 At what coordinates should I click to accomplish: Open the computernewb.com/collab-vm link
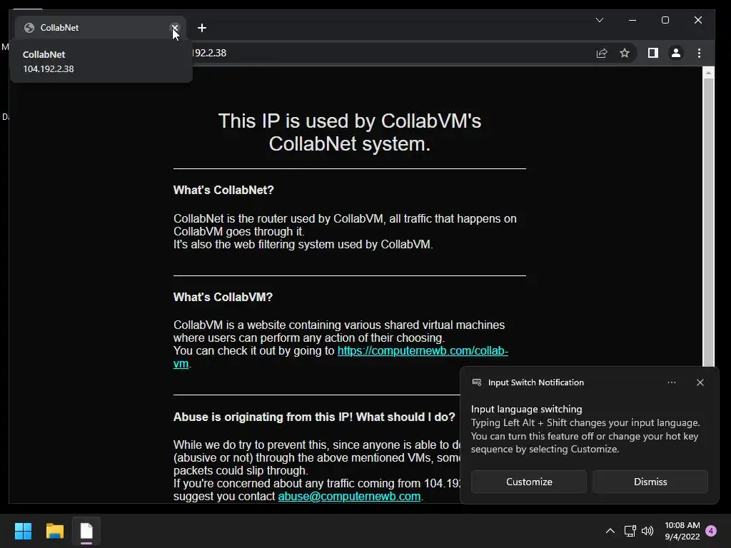(423, 350)
